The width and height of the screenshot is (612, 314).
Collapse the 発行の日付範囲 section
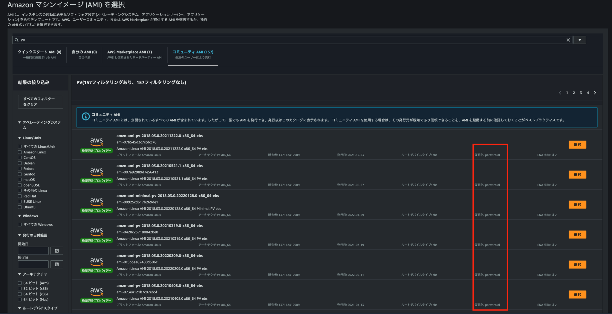tap(19, 235)
